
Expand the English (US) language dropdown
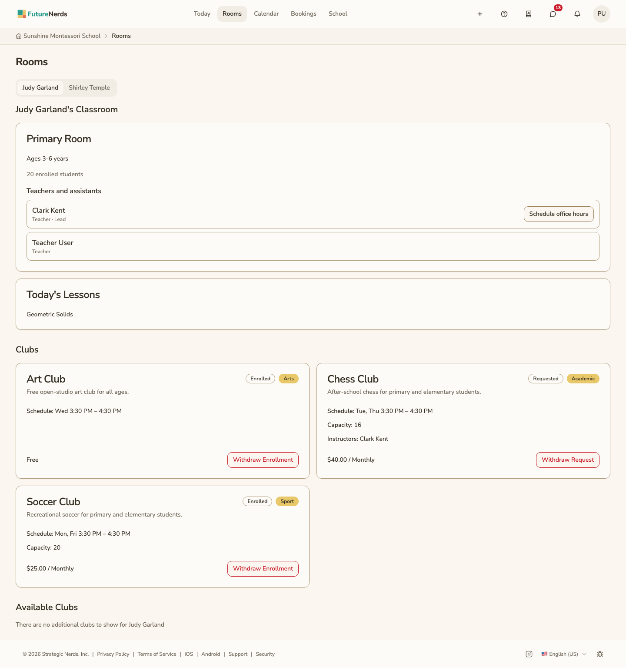(x=564, y=654)
